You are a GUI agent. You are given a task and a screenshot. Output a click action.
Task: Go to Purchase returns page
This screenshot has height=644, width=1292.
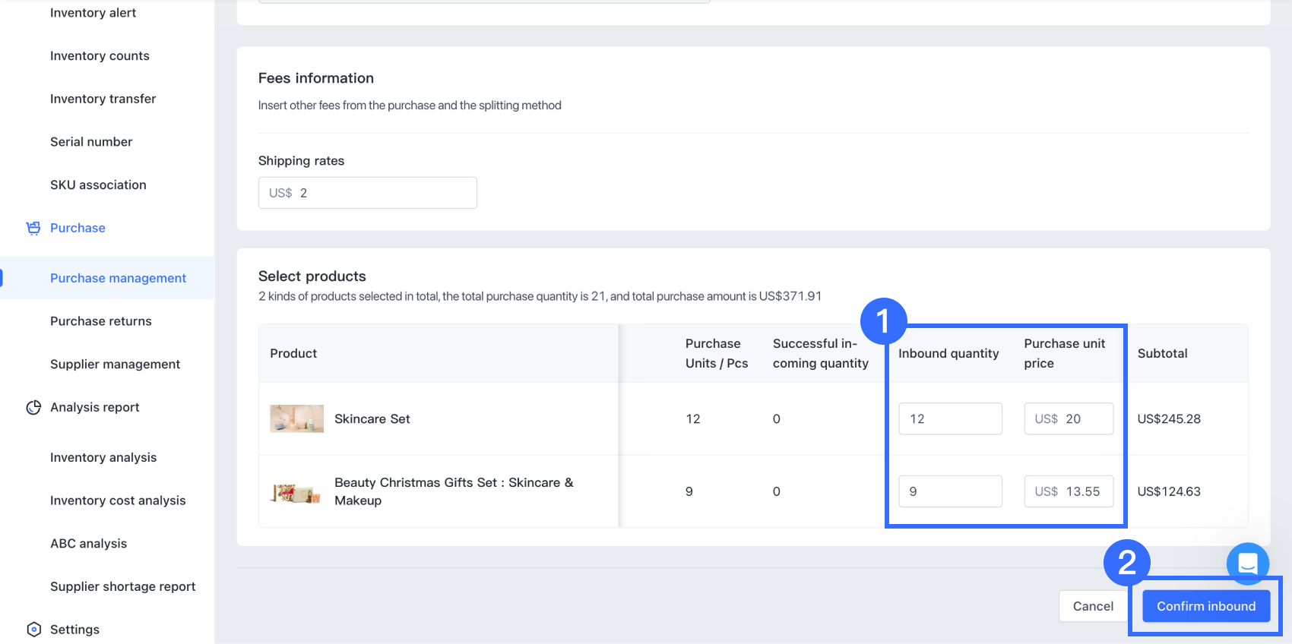[x=101, y=321]
